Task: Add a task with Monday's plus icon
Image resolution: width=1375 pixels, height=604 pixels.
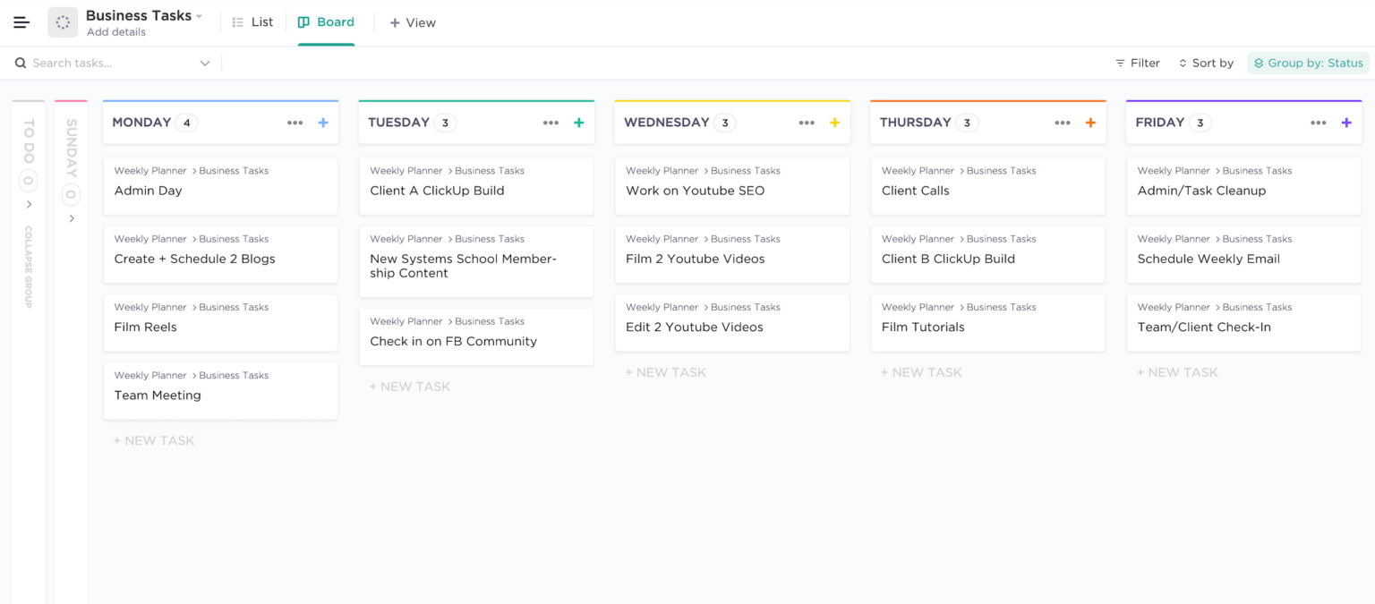Action: pos(323,123)
